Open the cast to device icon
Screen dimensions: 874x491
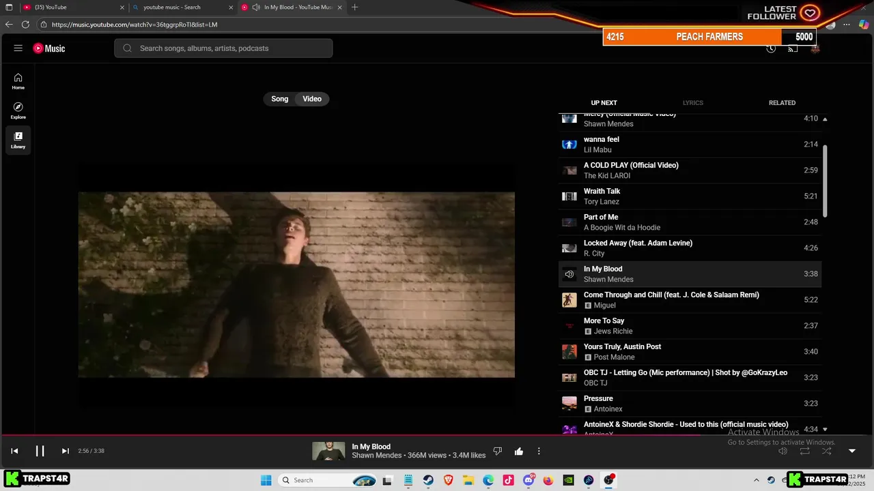(x=793, y=48)
